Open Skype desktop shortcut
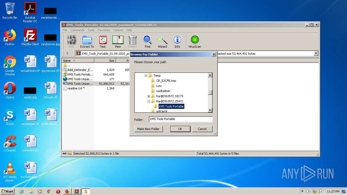This screenshot has width=347, height=195. click(x=10, y=117)
